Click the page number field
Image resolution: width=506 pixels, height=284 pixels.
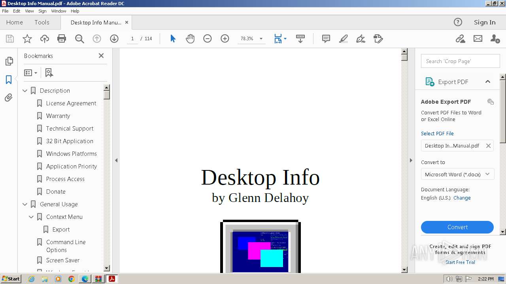point(132,39)
